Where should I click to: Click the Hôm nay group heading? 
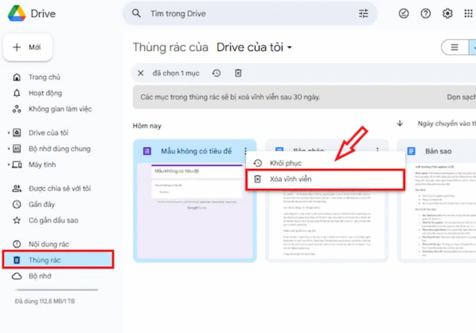pos(147,126)
